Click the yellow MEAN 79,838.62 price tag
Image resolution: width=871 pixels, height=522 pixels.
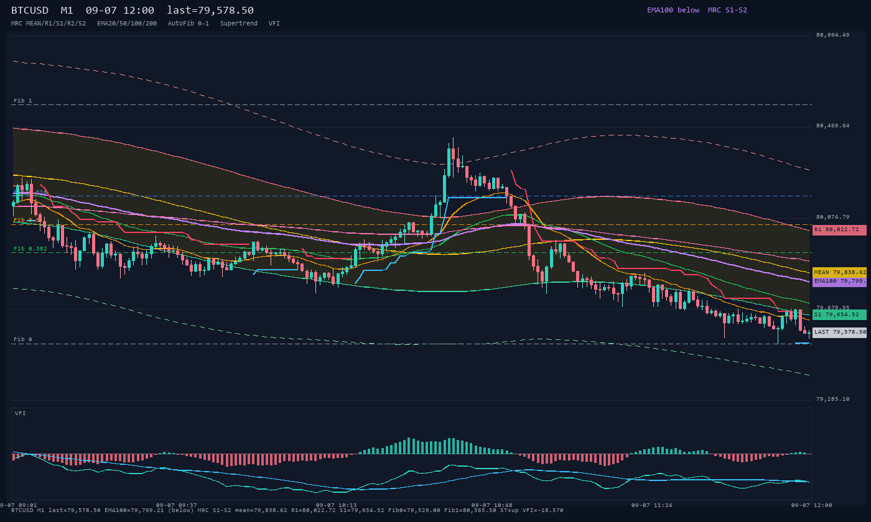839,272
